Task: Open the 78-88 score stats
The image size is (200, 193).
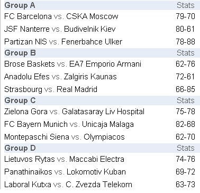Action: pyautogui.click(x=185, y=42)
